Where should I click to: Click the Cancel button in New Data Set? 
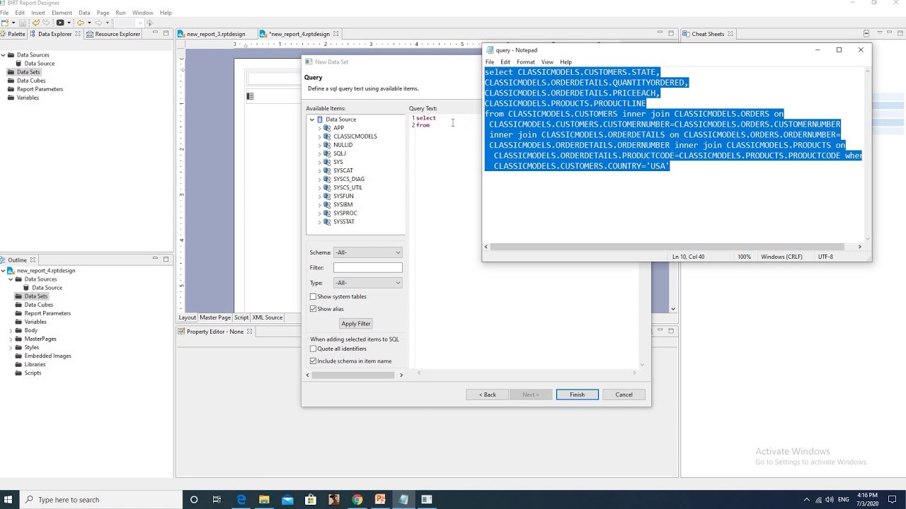[624, 394]
